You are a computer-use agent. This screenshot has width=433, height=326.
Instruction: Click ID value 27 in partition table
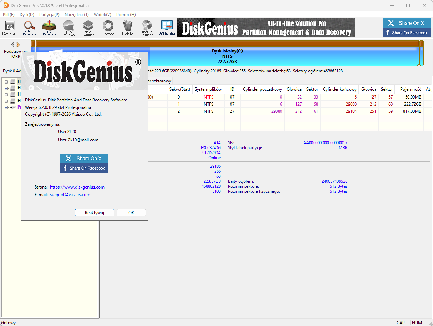(x=232, y=111)
